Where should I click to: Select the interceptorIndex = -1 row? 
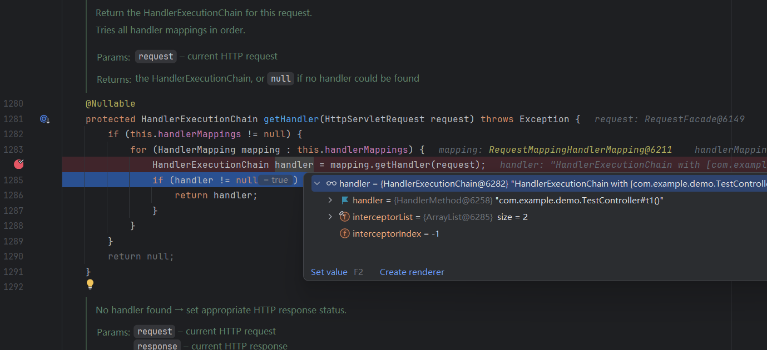pos(395,234)
